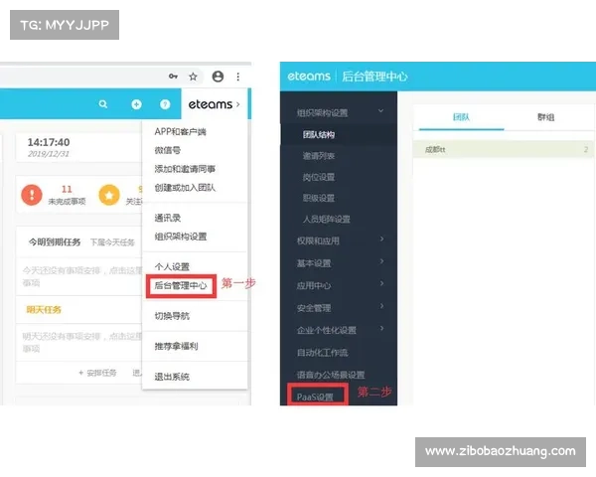Open 人员矩阵设置 in the admin sidebar

[x=327, y=219]
